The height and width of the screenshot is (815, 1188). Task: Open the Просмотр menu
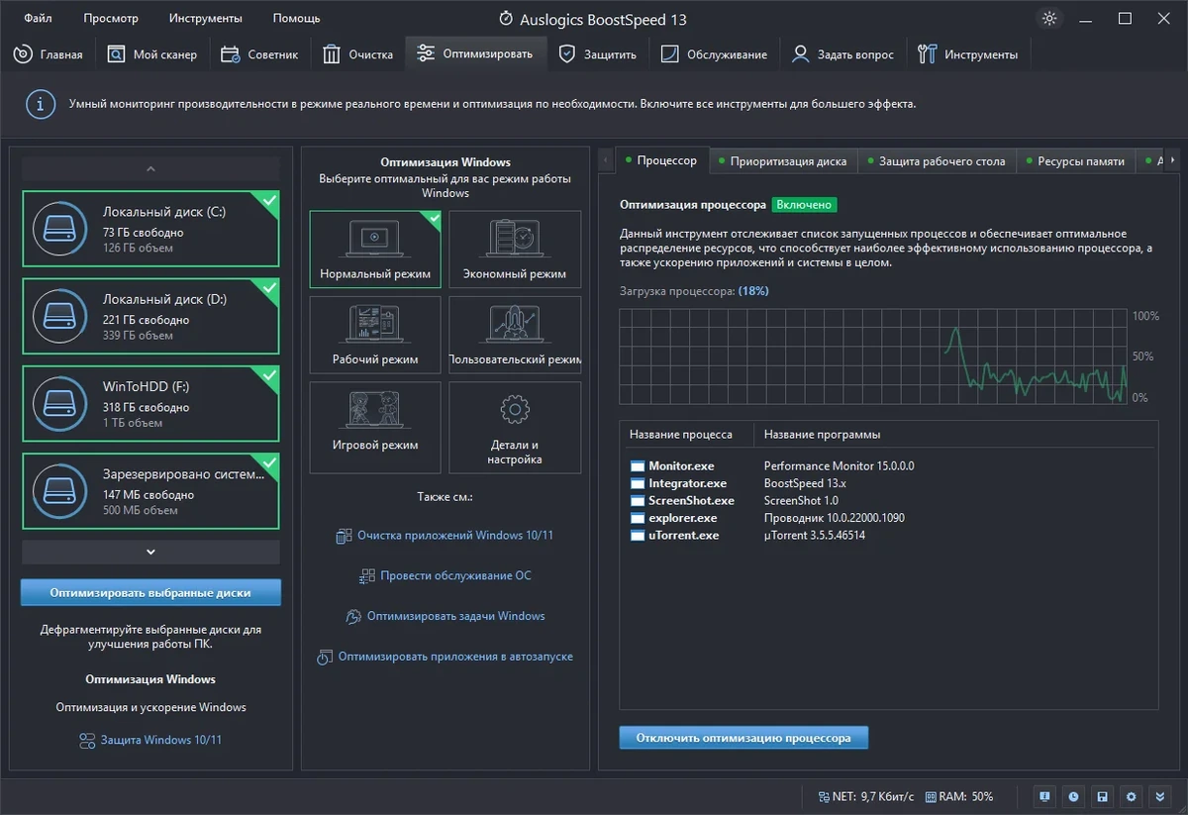(x=111, y=18)
